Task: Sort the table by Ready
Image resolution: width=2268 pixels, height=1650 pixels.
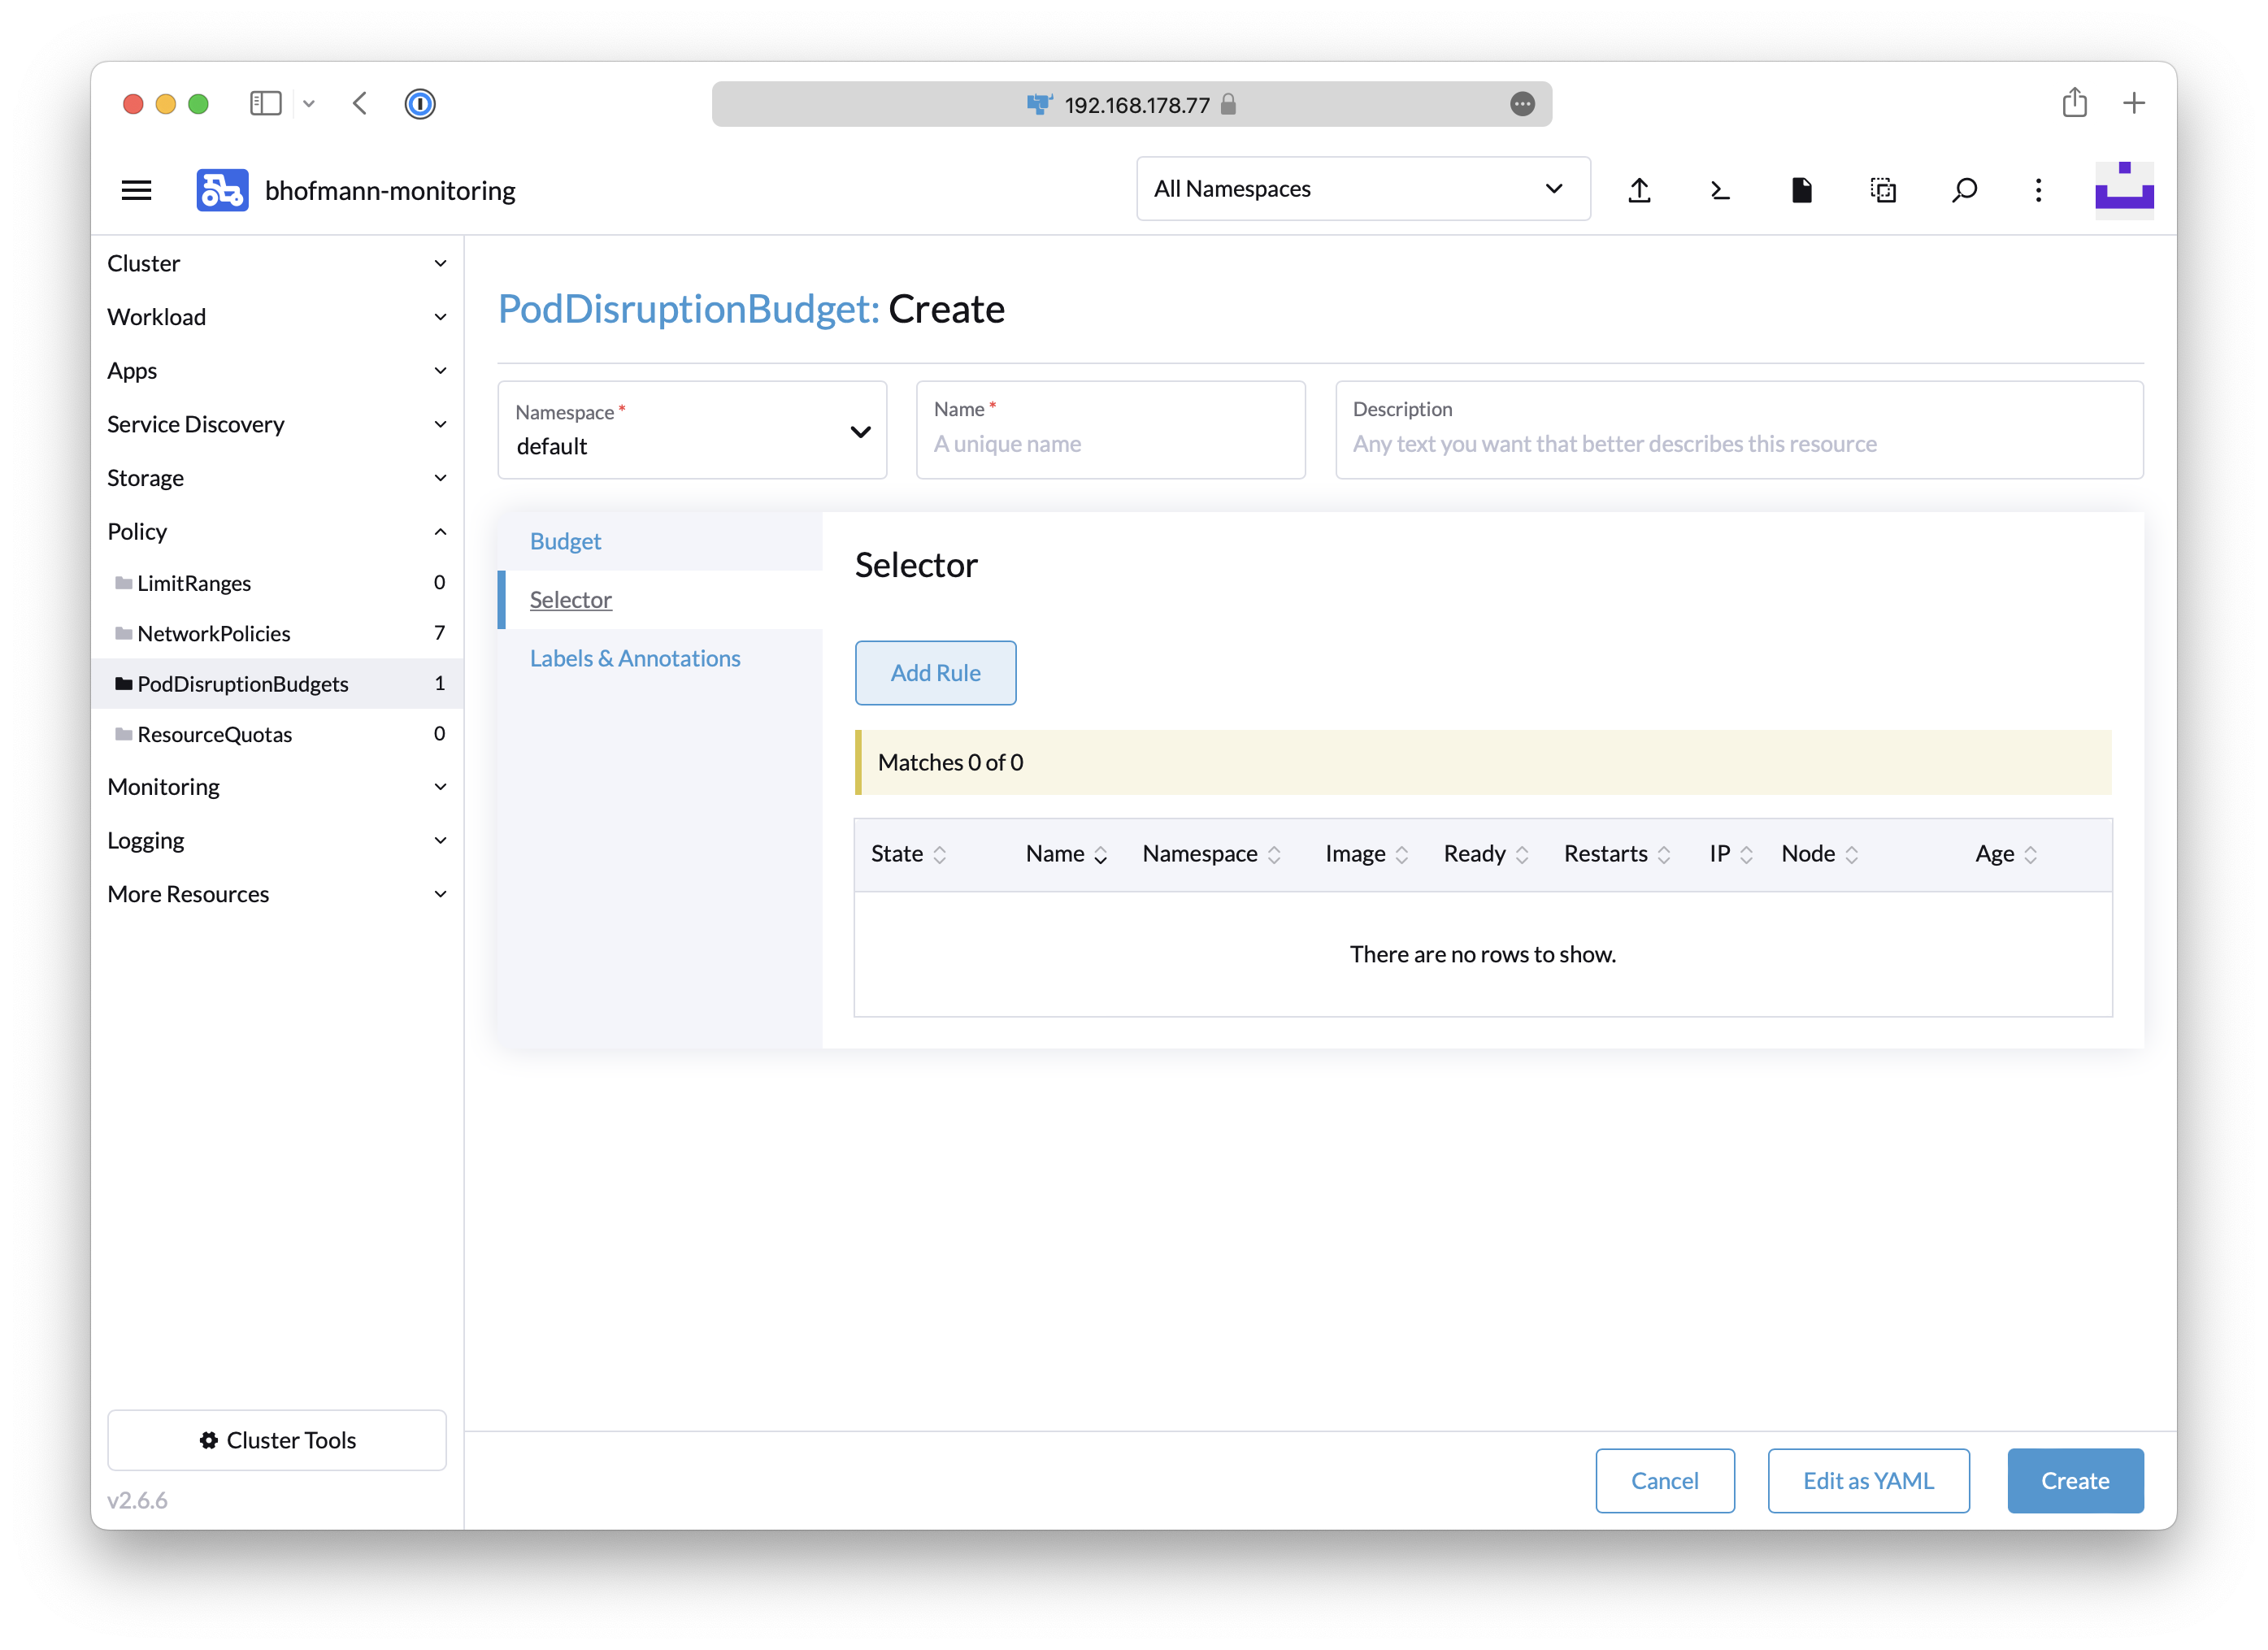Action: pos(1486,854)
